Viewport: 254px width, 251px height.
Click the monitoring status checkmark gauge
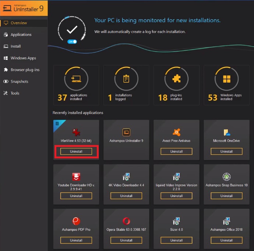point(72,29)
